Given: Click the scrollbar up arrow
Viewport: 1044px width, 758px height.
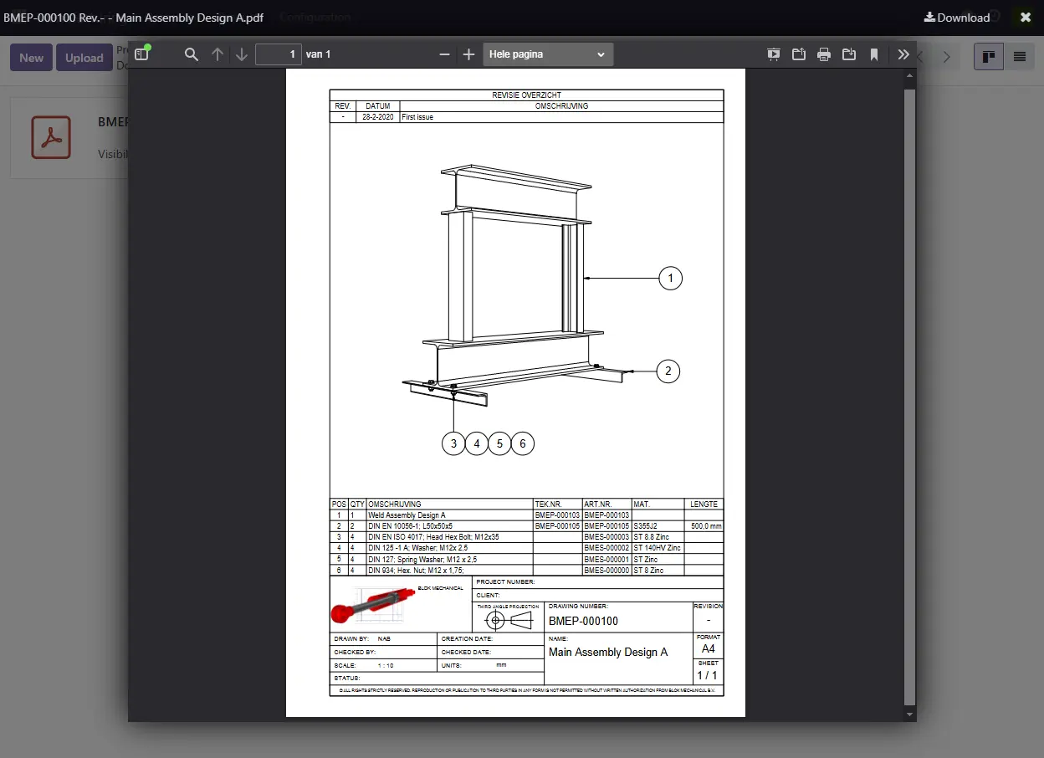Looking at the screenshot, I should point(910,75).
